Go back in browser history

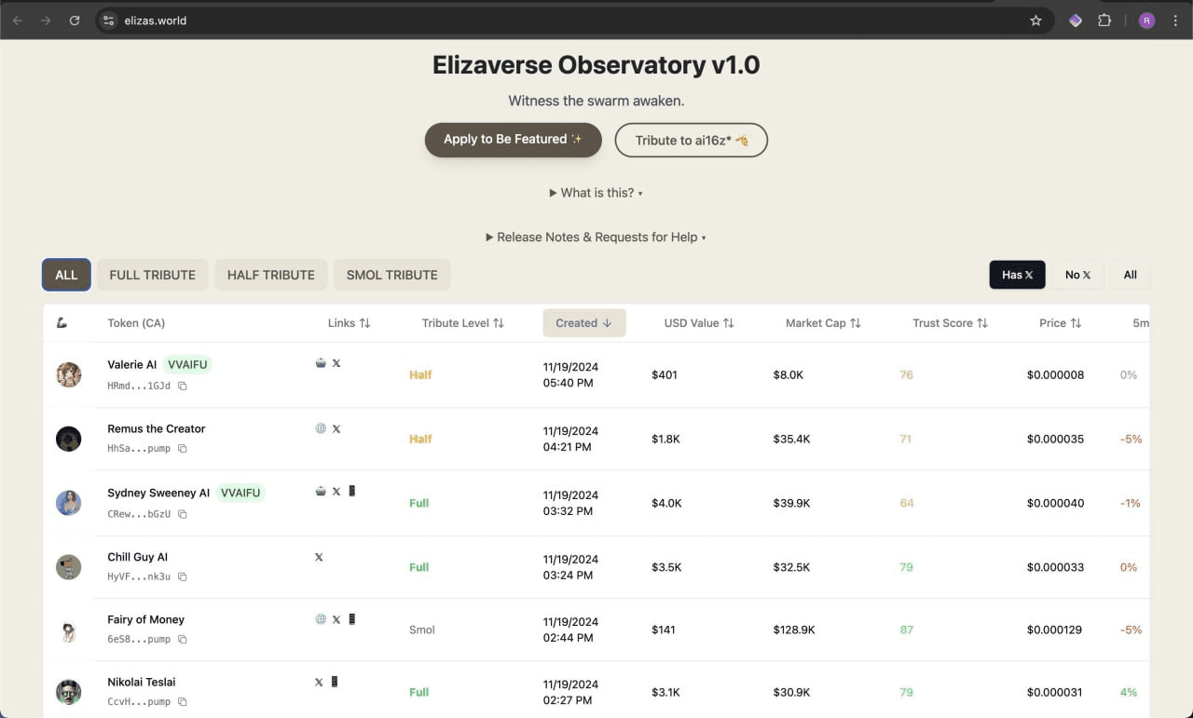18,20
